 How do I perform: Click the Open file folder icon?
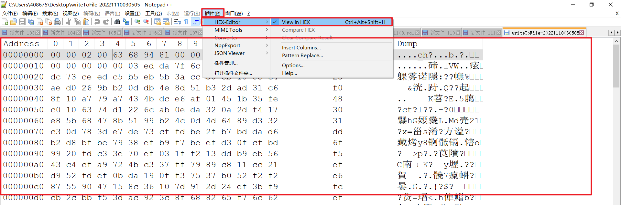(x=14, y=22)
